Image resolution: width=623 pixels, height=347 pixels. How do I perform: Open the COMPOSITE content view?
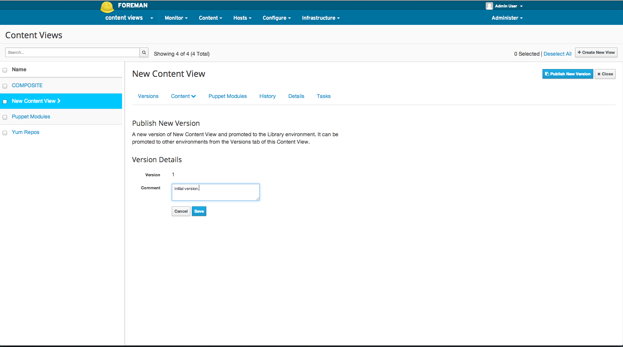[x=27, y=85]
